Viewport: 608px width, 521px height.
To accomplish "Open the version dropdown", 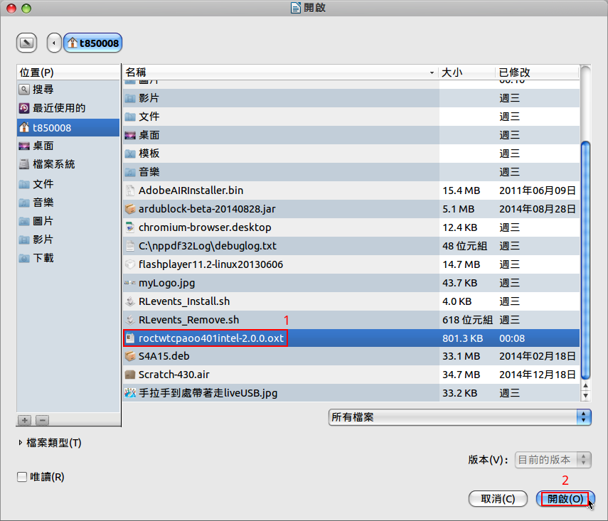I will tap(553, 460).
